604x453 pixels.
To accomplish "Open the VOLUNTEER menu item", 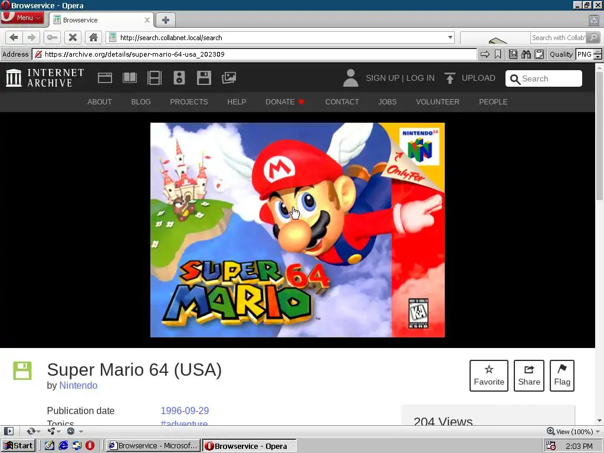I will pyautogui.click(x=438, y=102).
